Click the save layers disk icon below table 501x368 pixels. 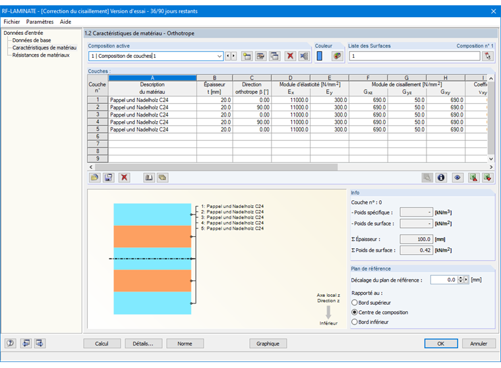[109, 178]
